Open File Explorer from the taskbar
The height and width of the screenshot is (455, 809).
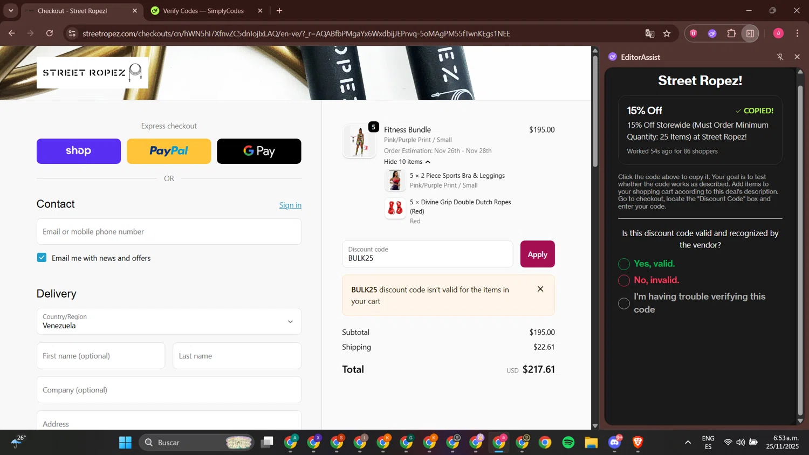pos(592,443)
